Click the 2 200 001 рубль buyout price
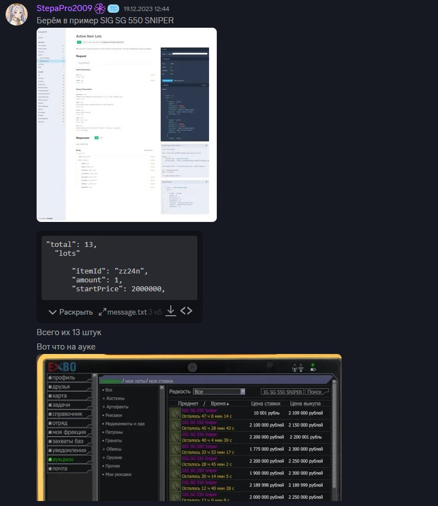 (305, 437)
